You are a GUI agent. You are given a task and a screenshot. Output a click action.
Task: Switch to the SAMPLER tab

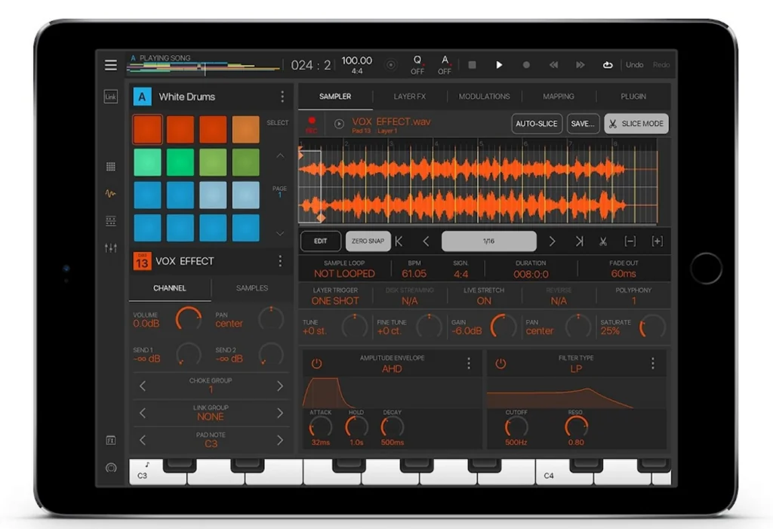(x=335, y=97)
